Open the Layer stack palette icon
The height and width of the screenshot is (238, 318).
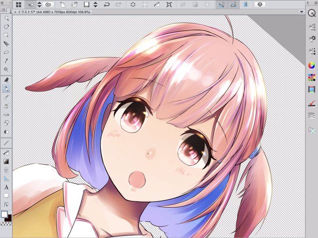click(x=312, y=116)
